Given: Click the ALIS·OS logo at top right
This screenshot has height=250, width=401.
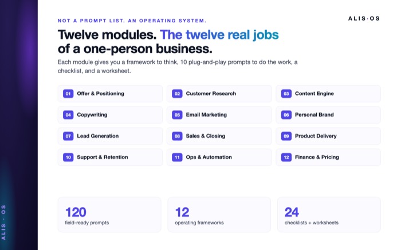Looking at the screenshot, I should point(364,18).
